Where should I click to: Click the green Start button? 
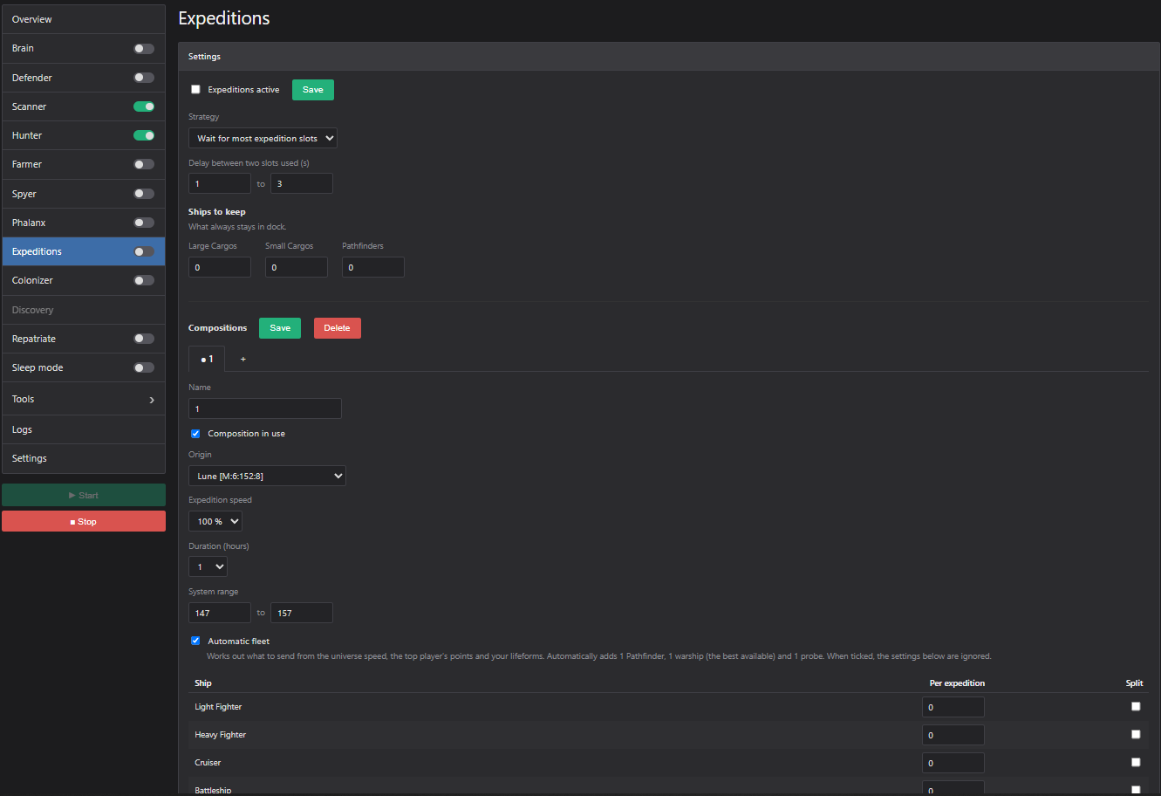[x=84, y=495]
